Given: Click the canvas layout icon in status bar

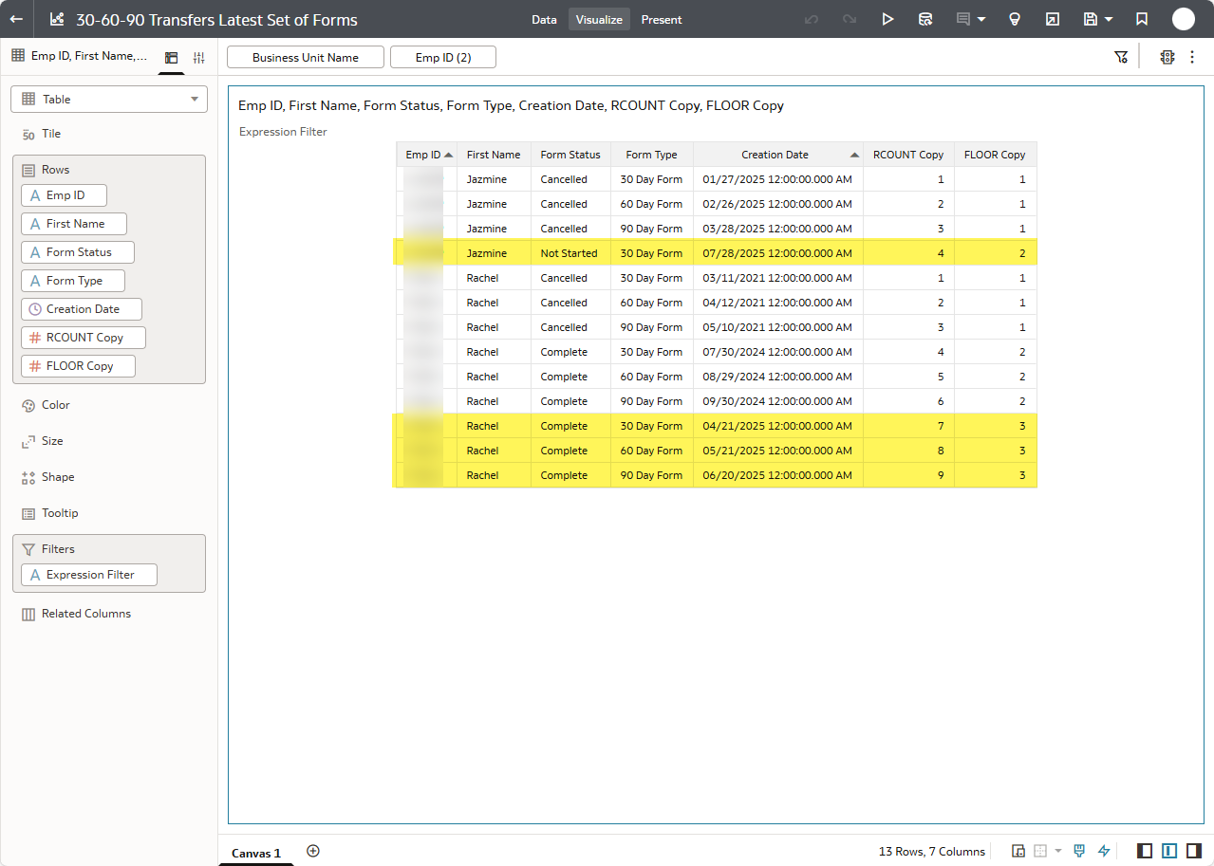Looking at the screenshot, I should coord(1018,851).
